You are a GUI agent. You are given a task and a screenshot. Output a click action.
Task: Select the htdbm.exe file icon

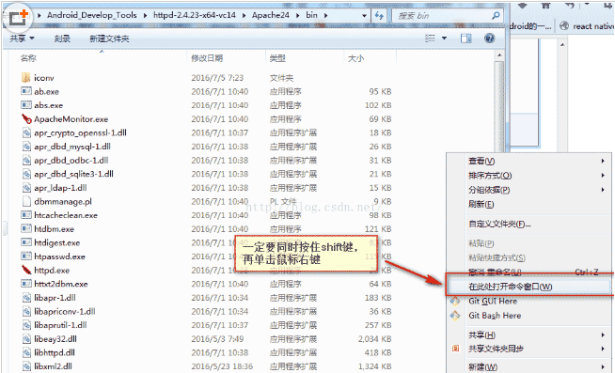point(26,229)
